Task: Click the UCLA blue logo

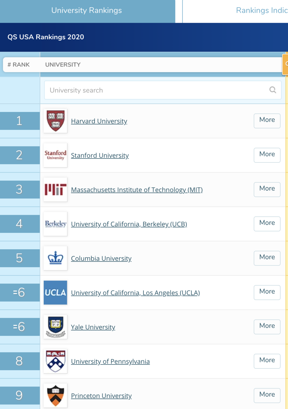Action: tap(55, 293)
